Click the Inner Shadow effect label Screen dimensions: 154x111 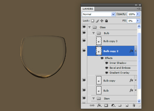[x=118, y=63]
